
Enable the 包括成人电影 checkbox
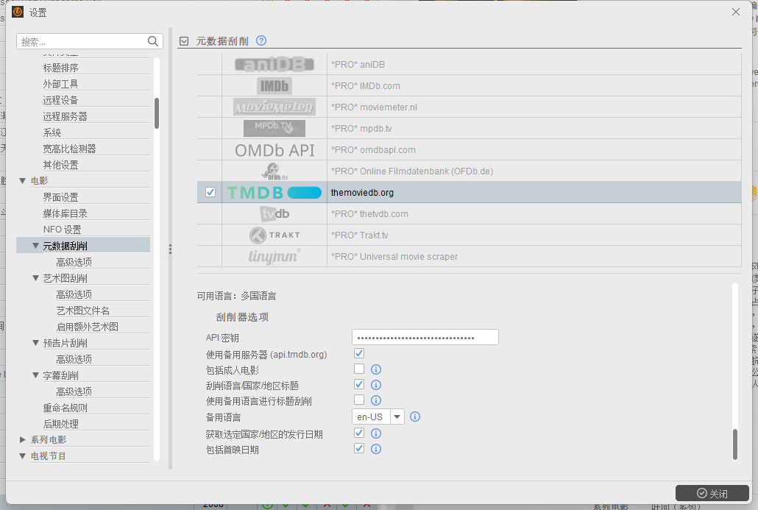[x=358, y=369]
